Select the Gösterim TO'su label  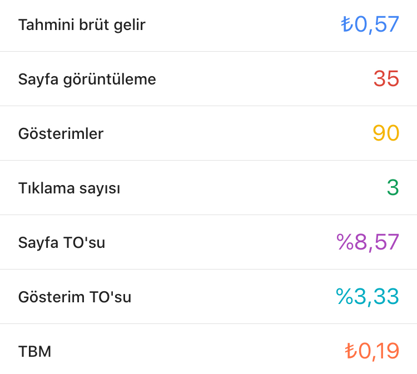pos(75,297)
